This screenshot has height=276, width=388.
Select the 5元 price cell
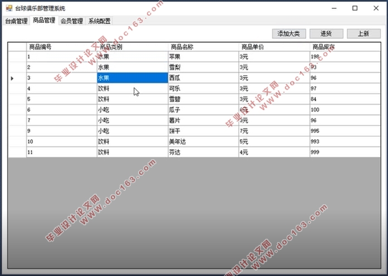[274, 142]
